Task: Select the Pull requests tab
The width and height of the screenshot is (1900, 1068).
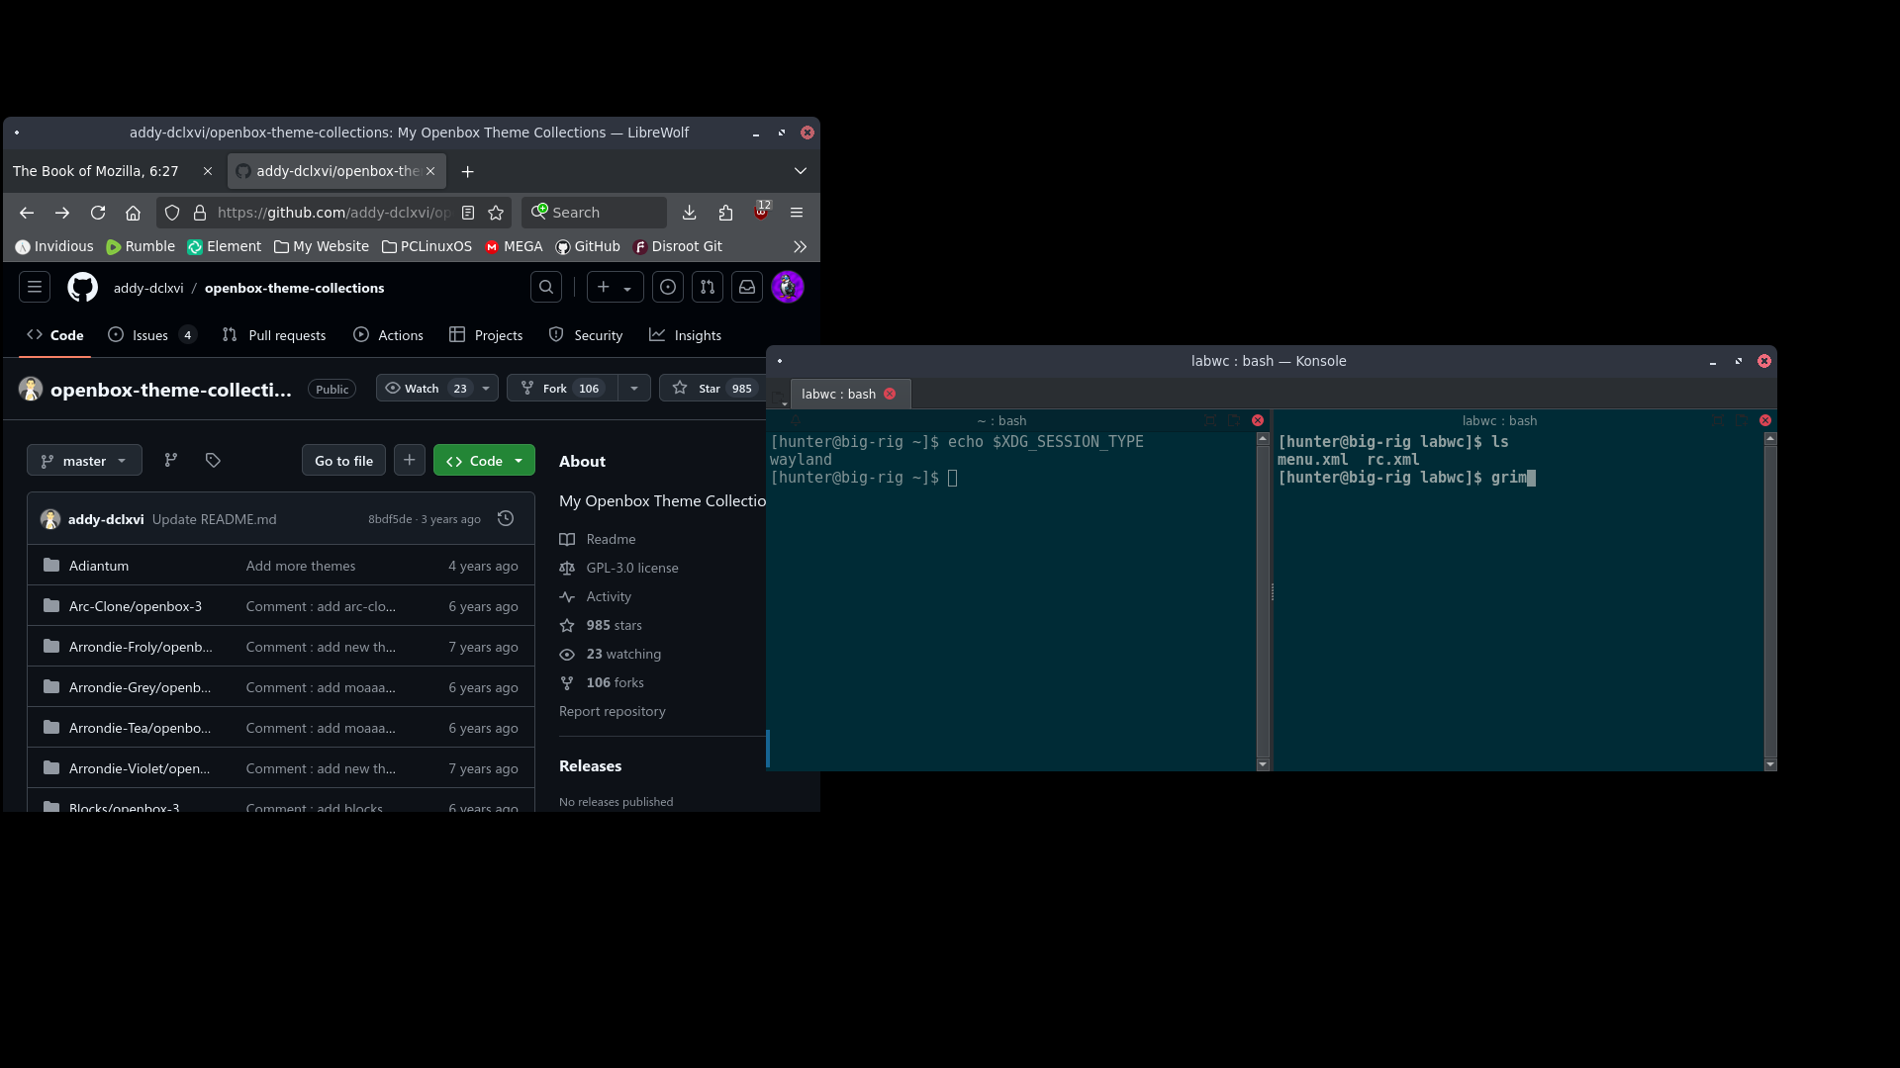Action: pyautogui.click(x=274, y=335)
